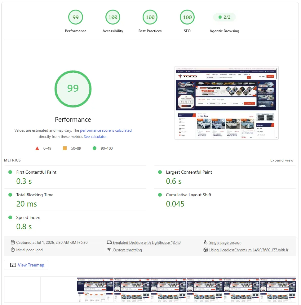The image size is (301, 305).
Task: Click Using HeadlessChromium 146.0.7680.177 text
Action: click(249, 250)
